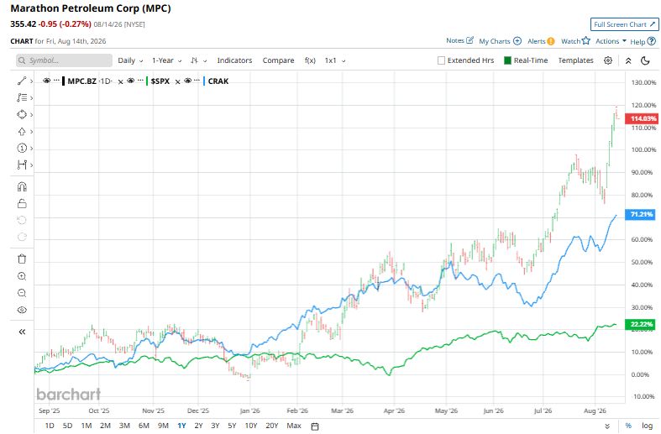Expand the bottom panel double chevron
This screenshot has height=434, width=661.
[x=607, y=426]
